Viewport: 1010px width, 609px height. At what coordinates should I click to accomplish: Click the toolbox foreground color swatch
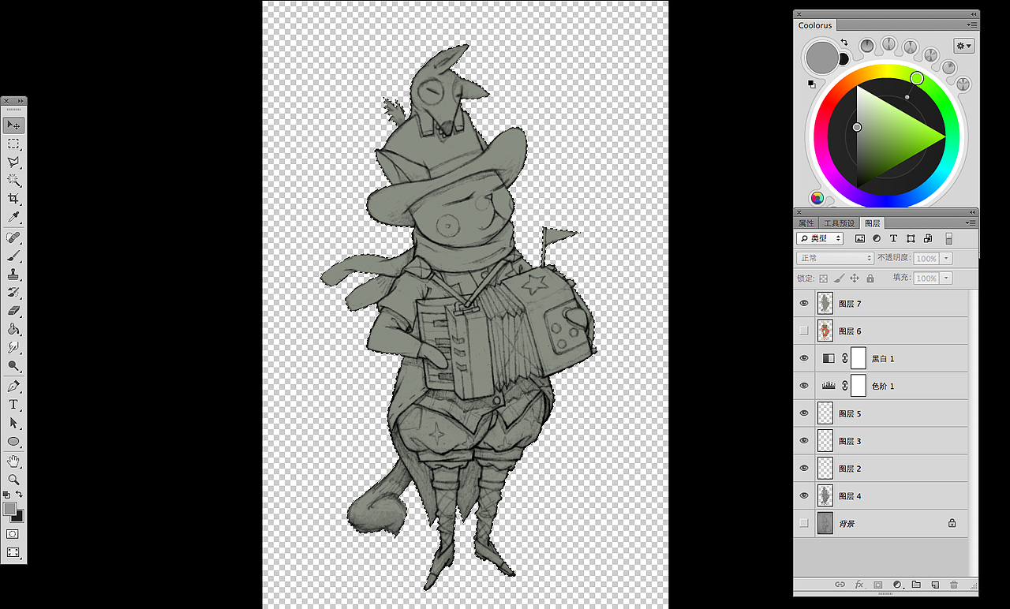[x=9, y=509]
